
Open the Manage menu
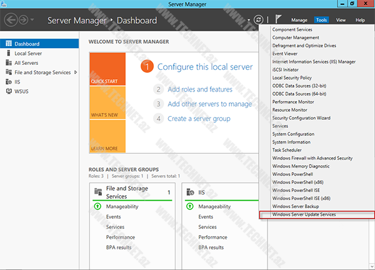click(299, 20)
